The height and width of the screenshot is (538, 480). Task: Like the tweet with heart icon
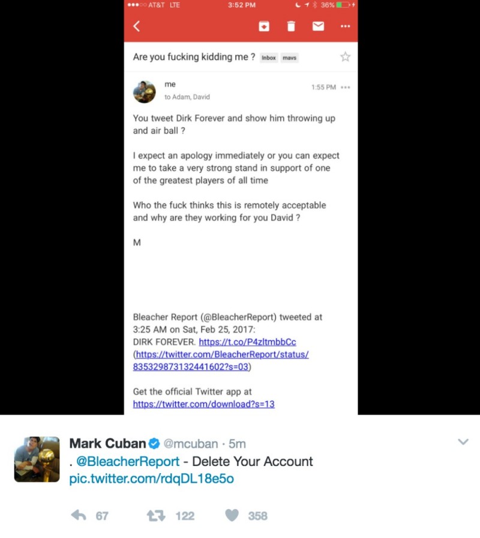pyautogui.click(x=232, y=515)
